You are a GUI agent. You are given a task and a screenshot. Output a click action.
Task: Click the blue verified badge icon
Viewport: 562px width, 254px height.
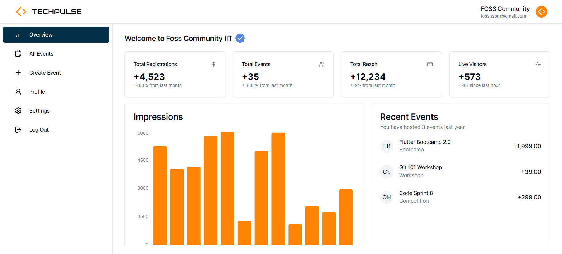coord(240,38)
